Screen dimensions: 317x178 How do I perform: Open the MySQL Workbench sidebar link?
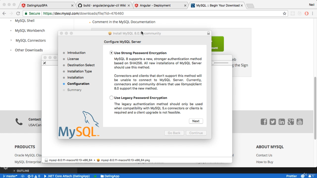(x=30, y=30)
